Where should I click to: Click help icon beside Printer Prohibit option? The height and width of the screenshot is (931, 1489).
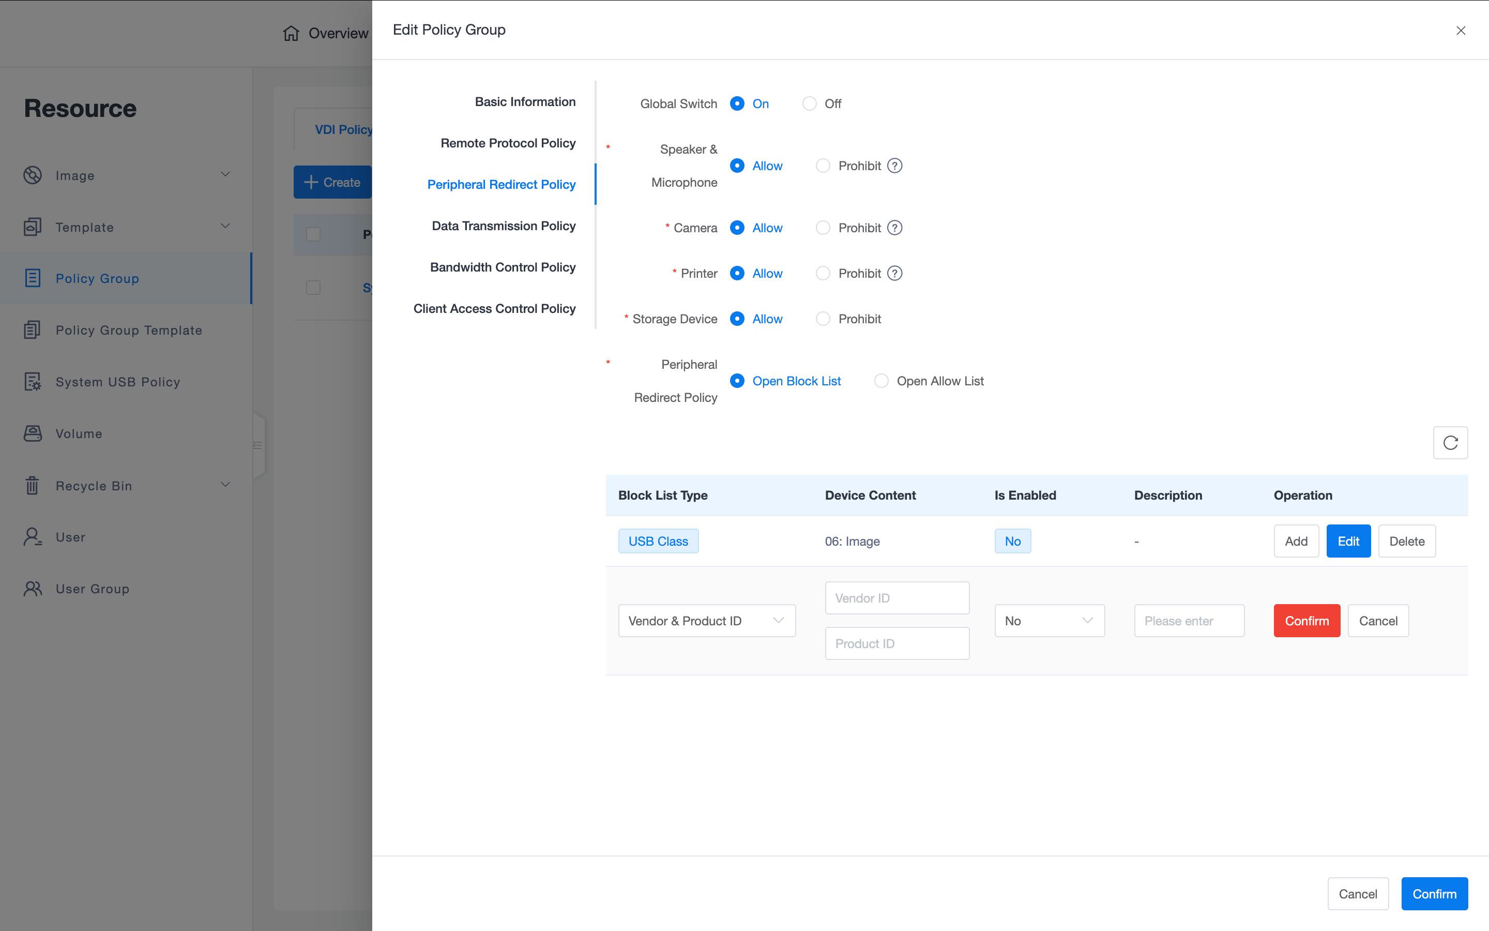click(894, 274)
